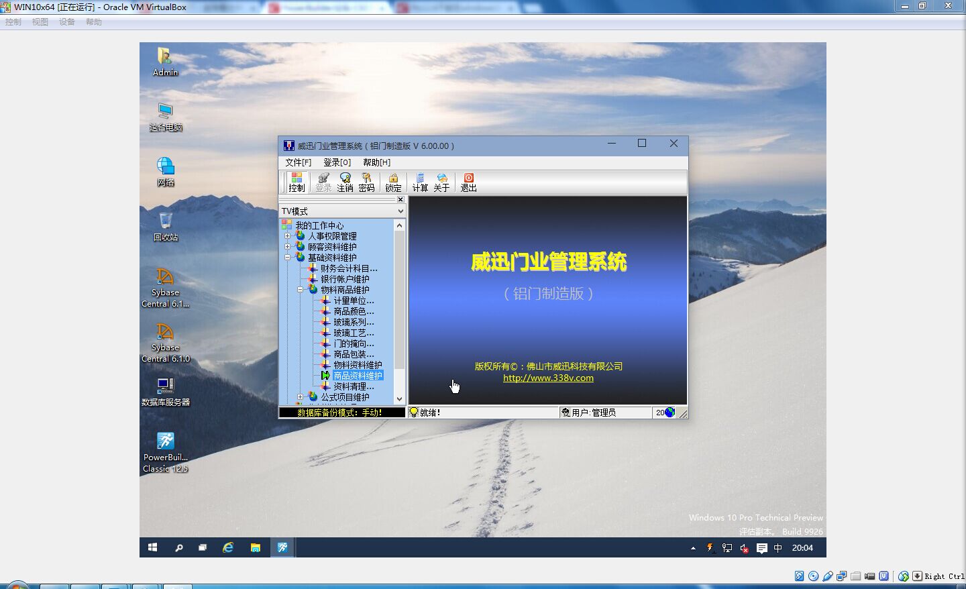Click the 退出 exit icon

pyautogui.click(x=468, y=182)
